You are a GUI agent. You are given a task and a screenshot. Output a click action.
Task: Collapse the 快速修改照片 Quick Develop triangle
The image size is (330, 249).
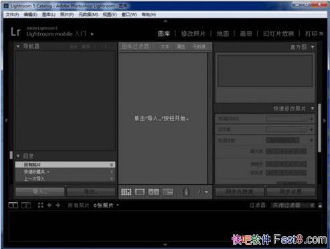pos(313,108)
